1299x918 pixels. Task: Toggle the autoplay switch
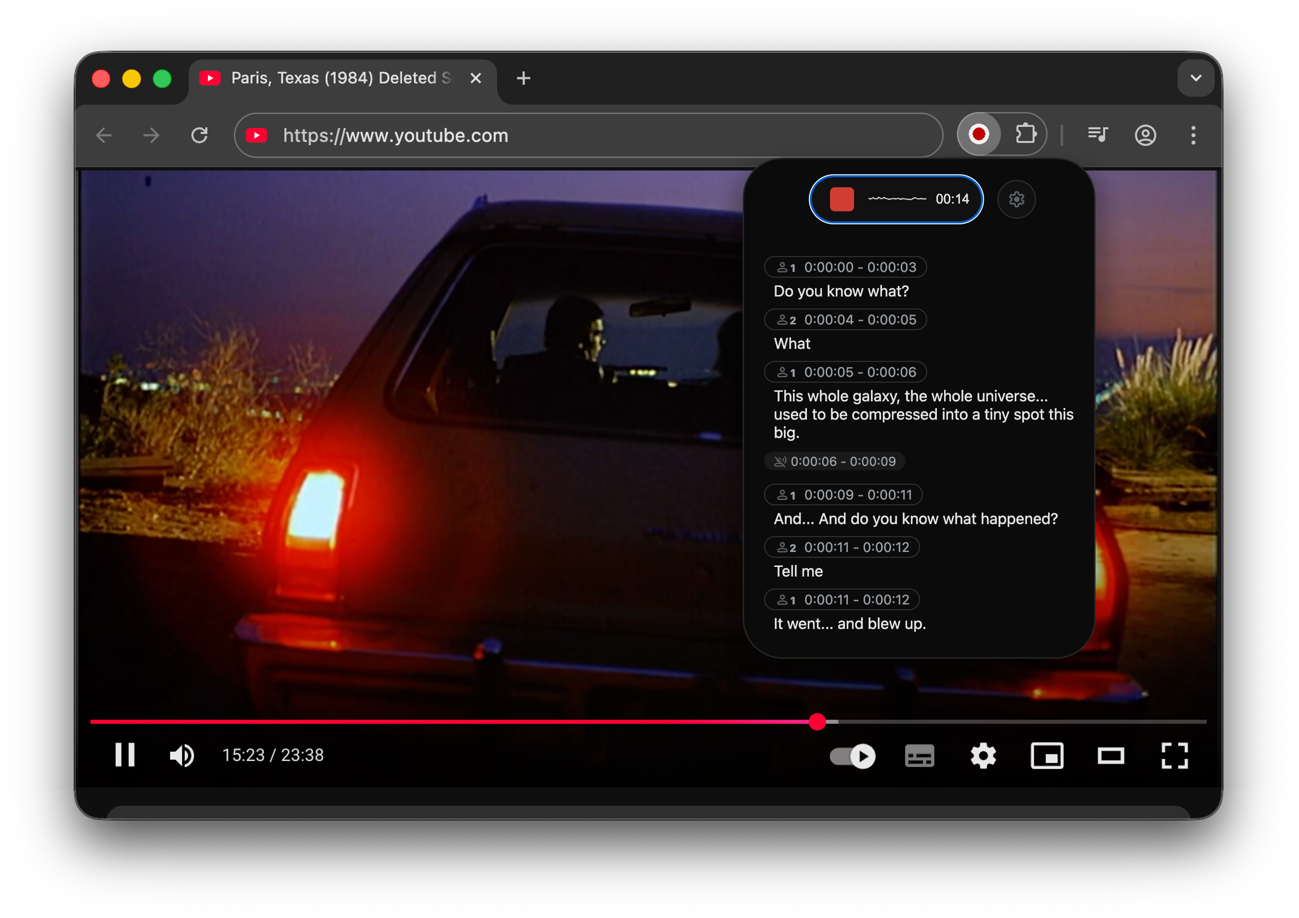(852, 756)
